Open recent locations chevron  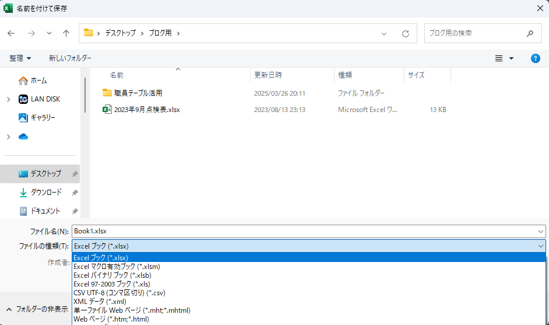[x=49, y=33]
